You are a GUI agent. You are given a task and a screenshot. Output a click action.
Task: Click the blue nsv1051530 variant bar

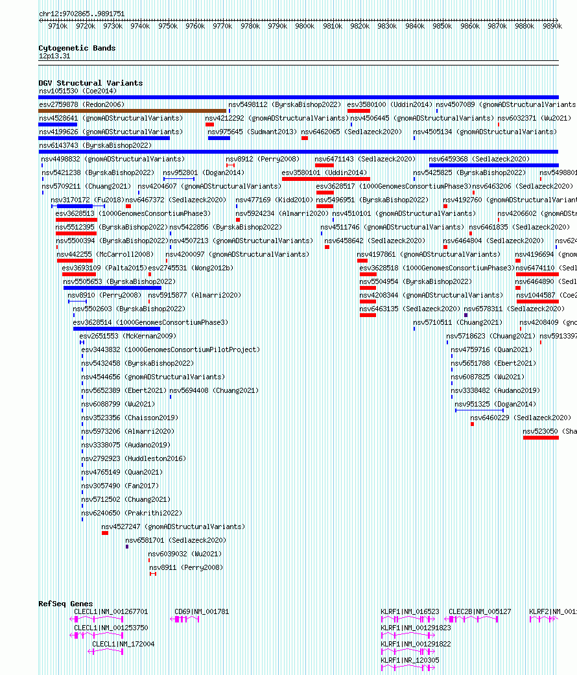pos(299,97)
